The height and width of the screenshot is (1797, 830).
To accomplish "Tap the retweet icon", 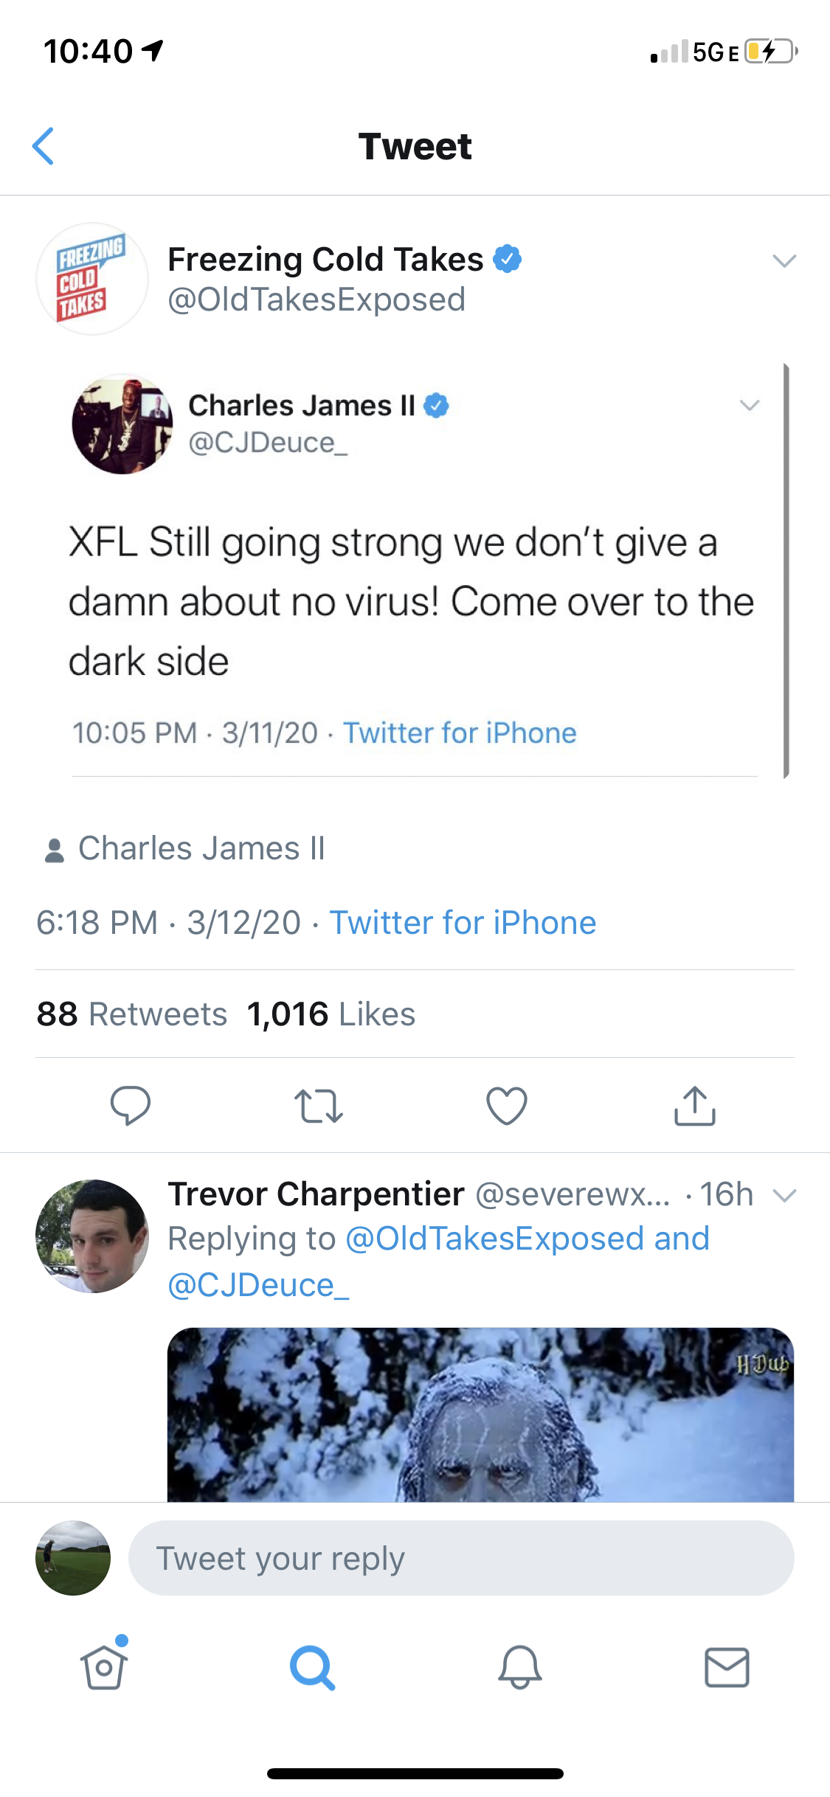I will click(318, 1106).
